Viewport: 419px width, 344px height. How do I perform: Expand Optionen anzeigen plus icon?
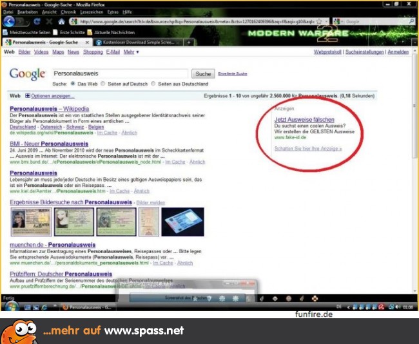click(28, 95)
